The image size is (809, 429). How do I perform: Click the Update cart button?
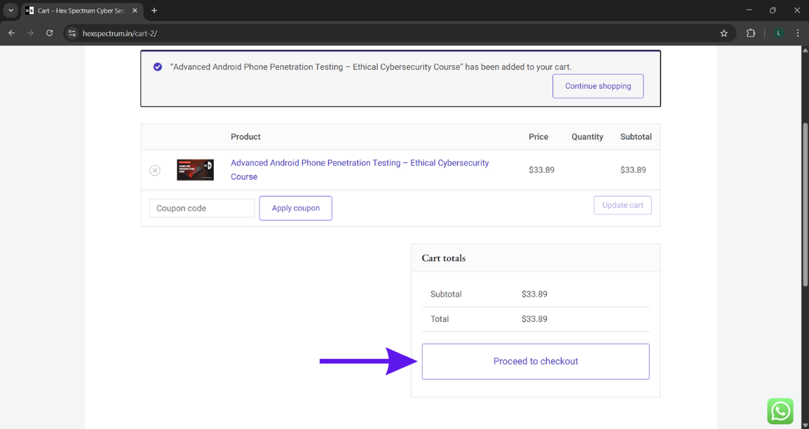(x=623, y=205)
